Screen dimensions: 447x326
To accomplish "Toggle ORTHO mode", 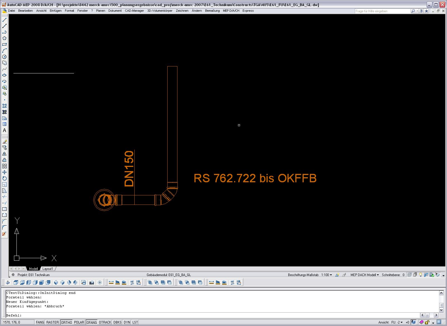I will tap(66, 322).
